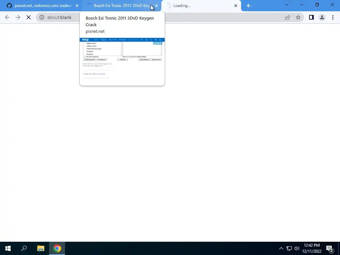Image resolution: width=340 pixels, height=255 pixels.
Task: Close the pixnet.net, oolomos.com tab
Action: [x=77, y=6]
